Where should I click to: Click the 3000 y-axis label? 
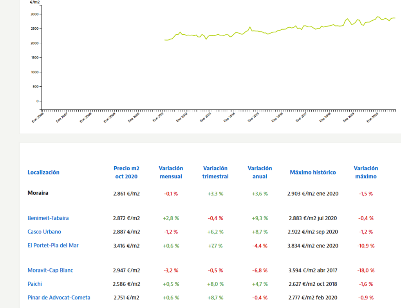point(34,14)
